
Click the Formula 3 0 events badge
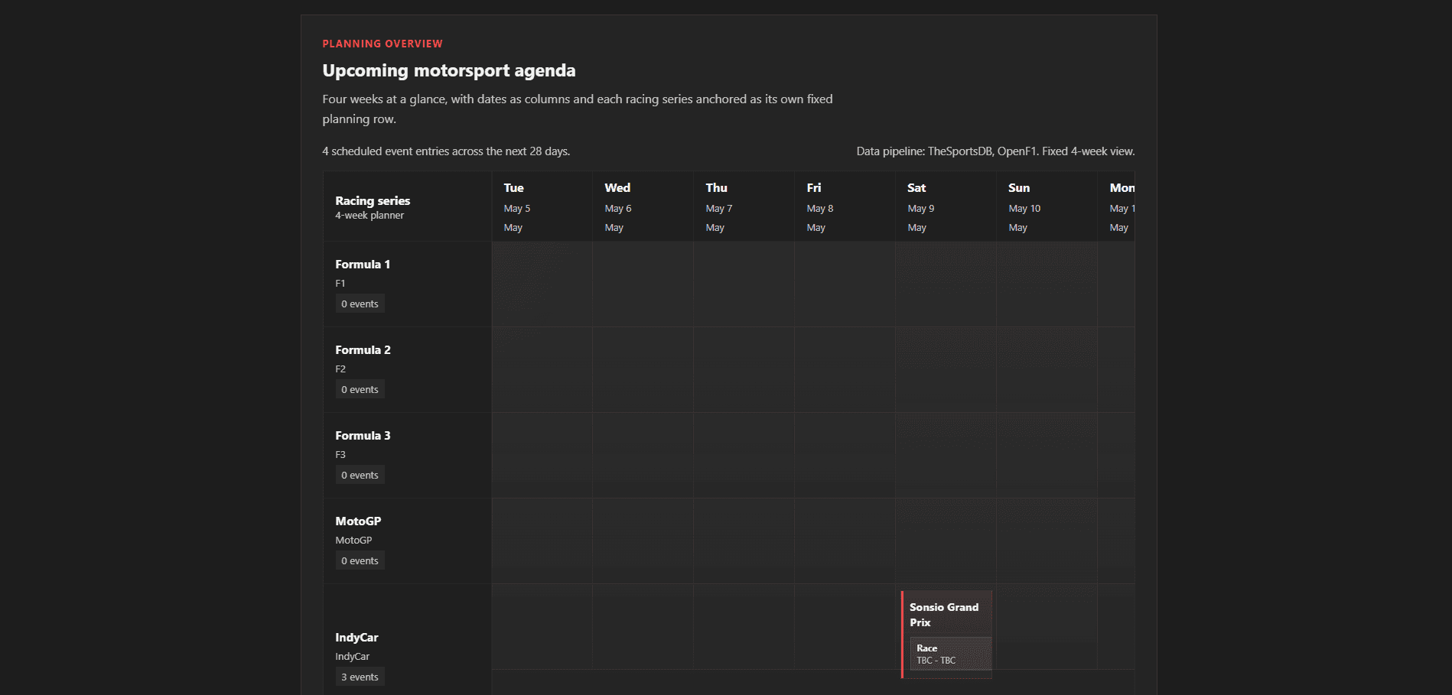tap(360, 475)
